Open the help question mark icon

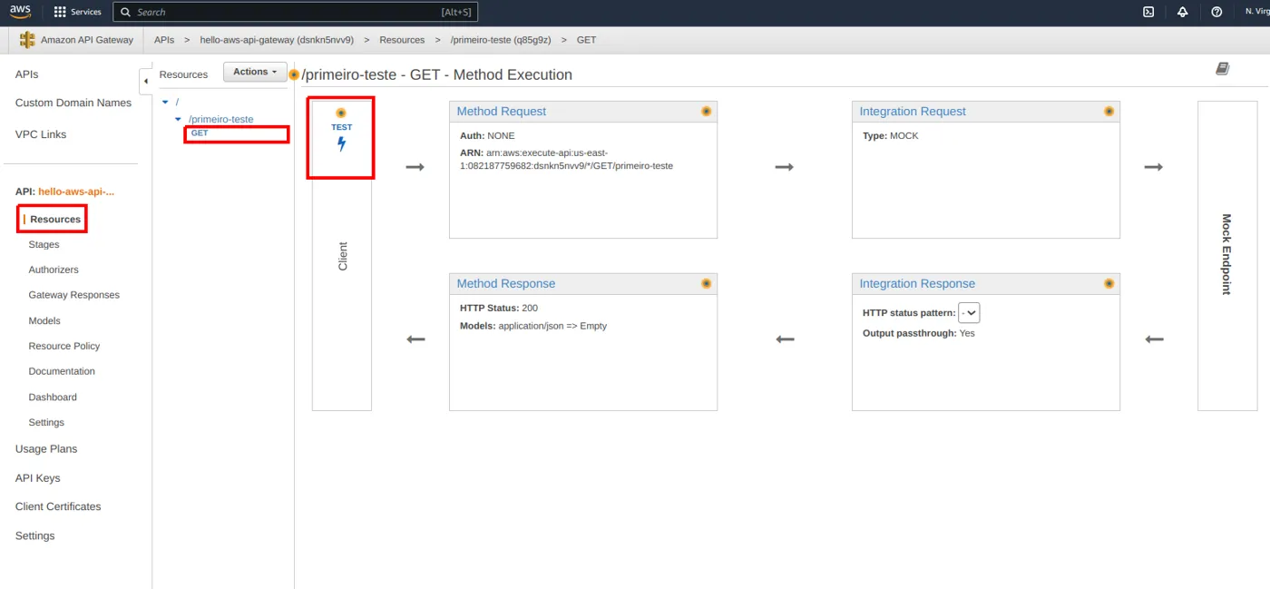click(1216, 12)
